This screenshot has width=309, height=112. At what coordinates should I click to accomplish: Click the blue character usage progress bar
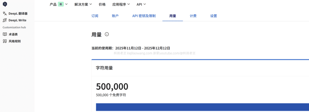202,107
